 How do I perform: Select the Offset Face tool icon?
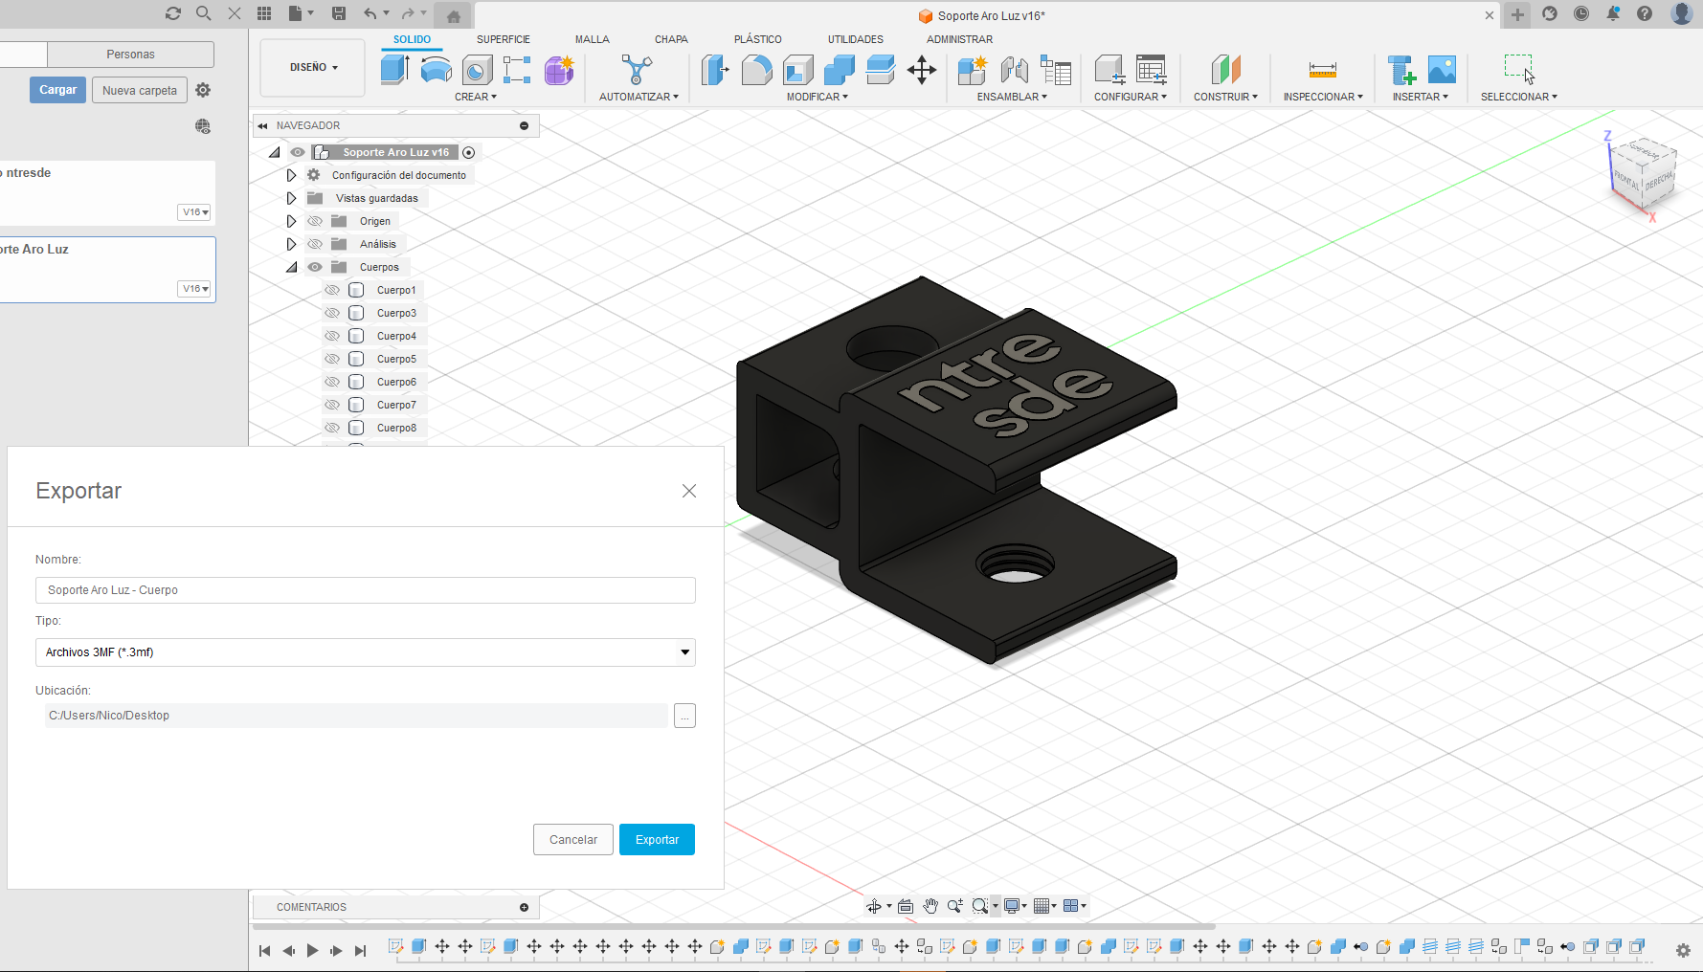[x=880, y=70]
